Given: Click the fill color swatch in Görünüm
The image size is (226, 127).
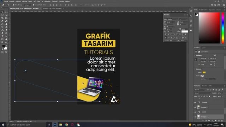Looking at the screenshot, I should pyautogui.click(x=204, y=72).
